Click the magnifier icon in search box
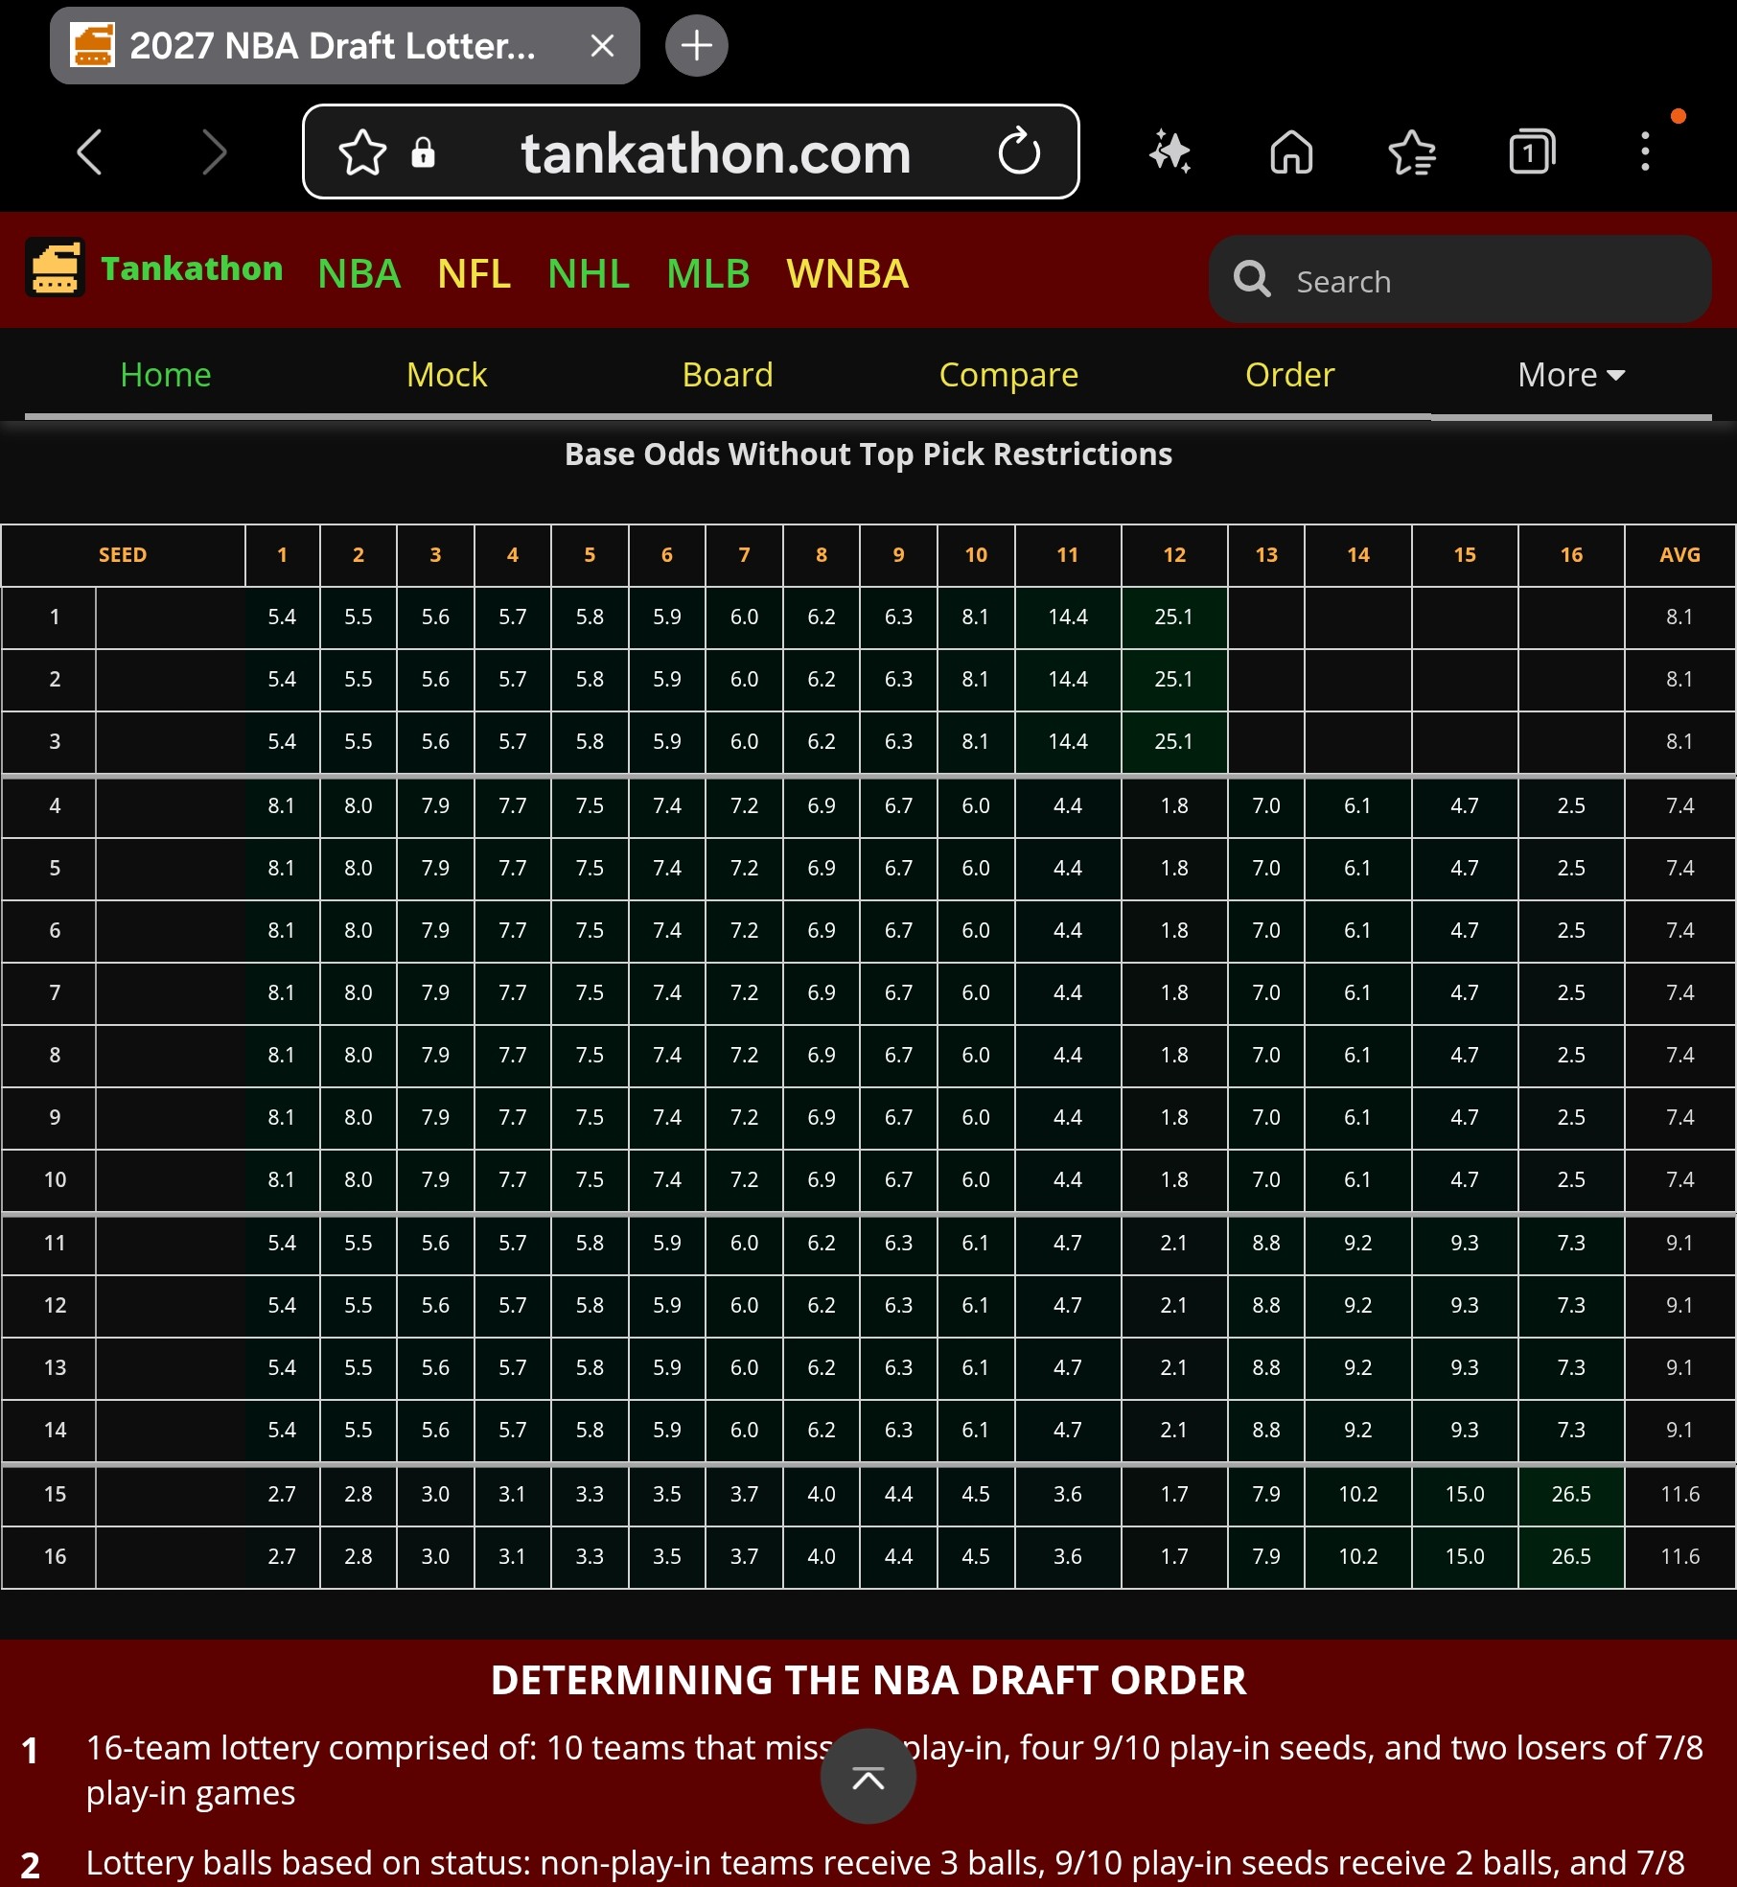The width and height of the screenshot is (1737, 1887). [x=1252, y=279]
